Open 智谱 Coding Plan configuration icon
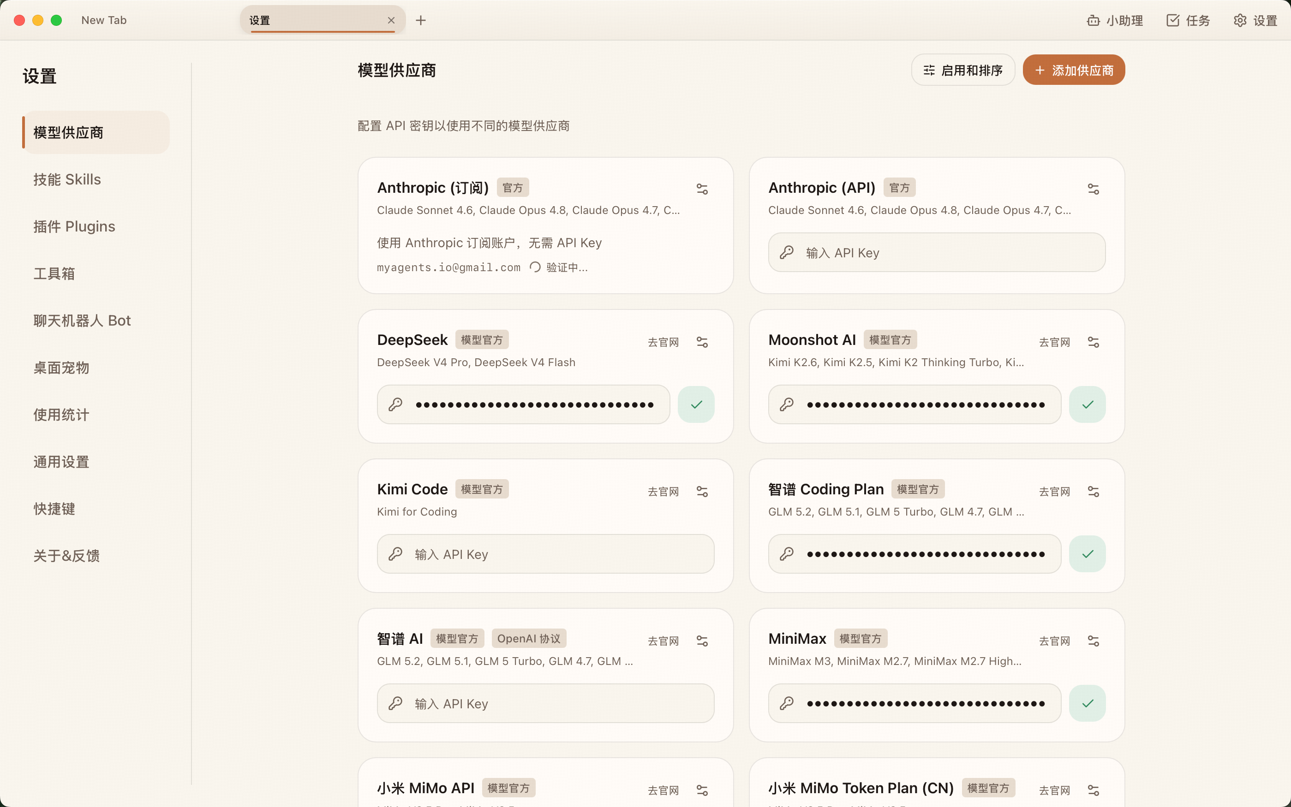The image size is (1291, 807). tap(1093, 492)
